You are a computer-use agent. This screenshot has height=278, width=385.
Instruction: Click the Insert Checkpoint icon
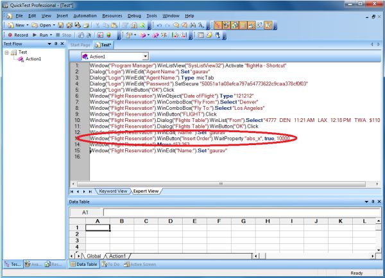[x=129, y=35]
